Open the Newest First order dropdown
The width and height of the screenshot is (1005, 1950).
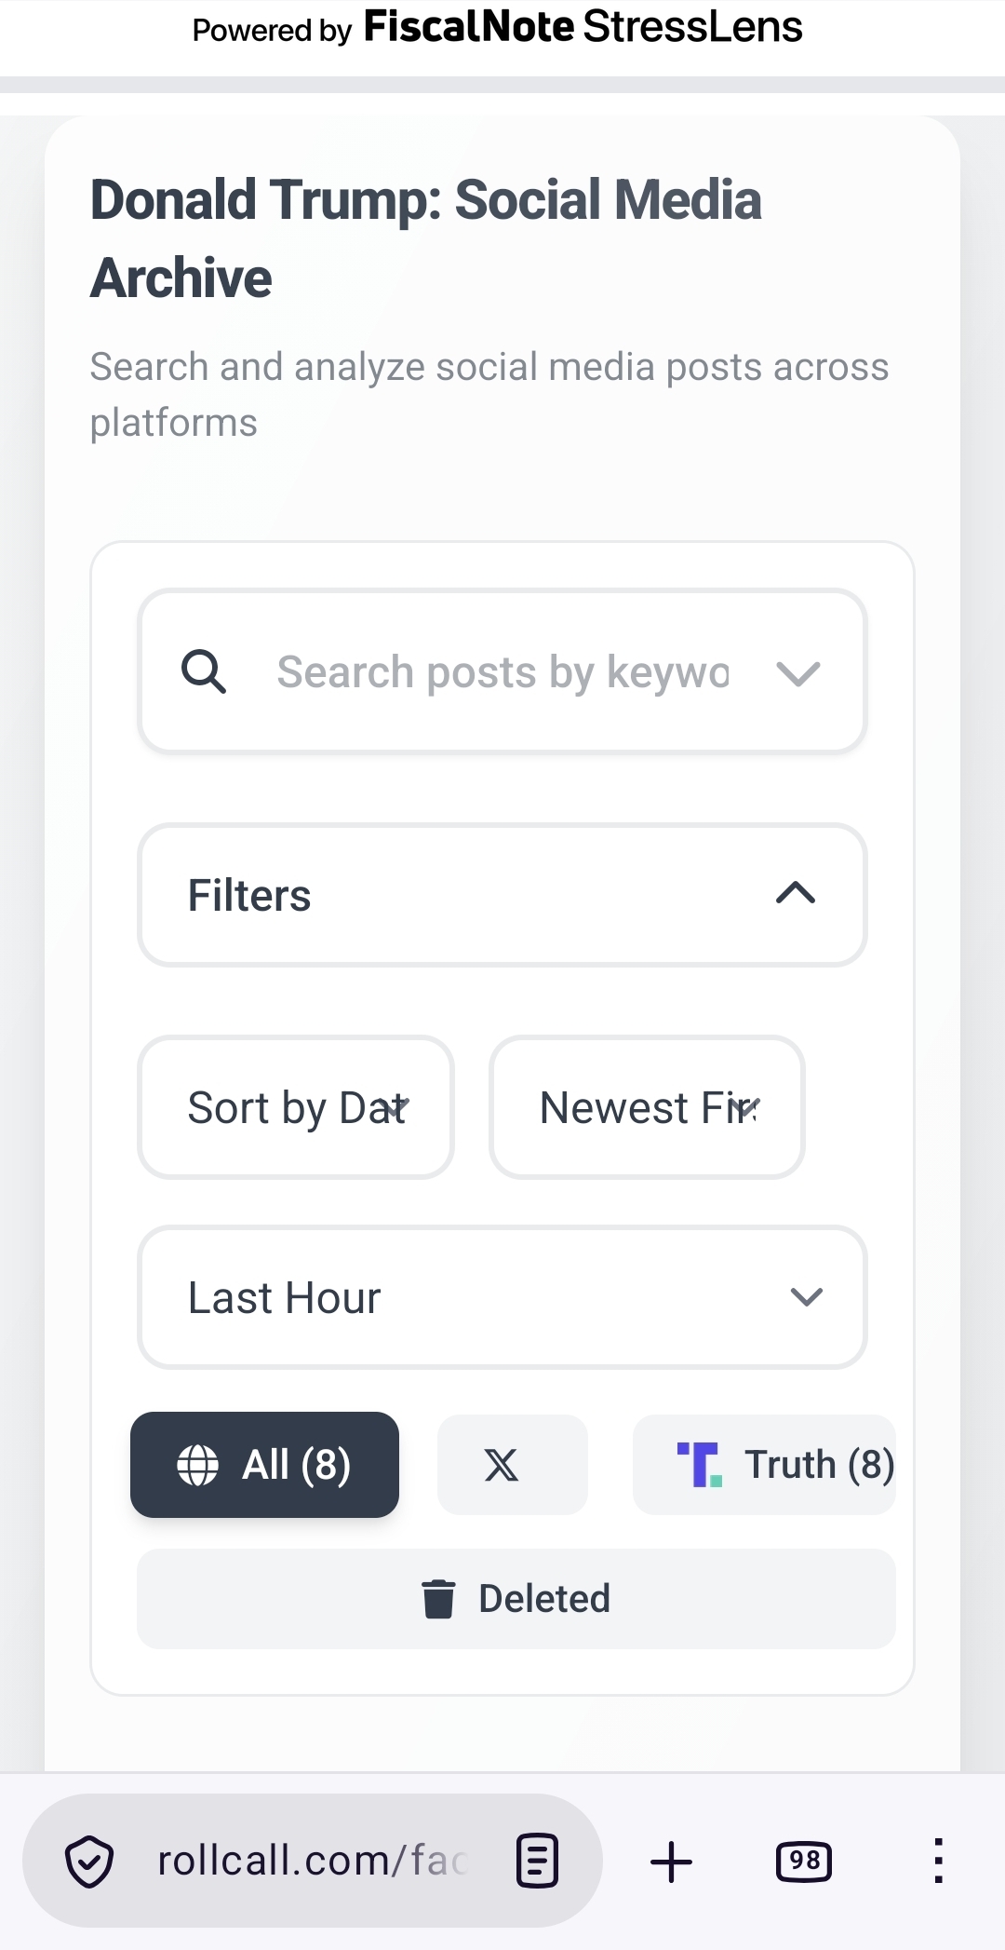[647, 1107]
